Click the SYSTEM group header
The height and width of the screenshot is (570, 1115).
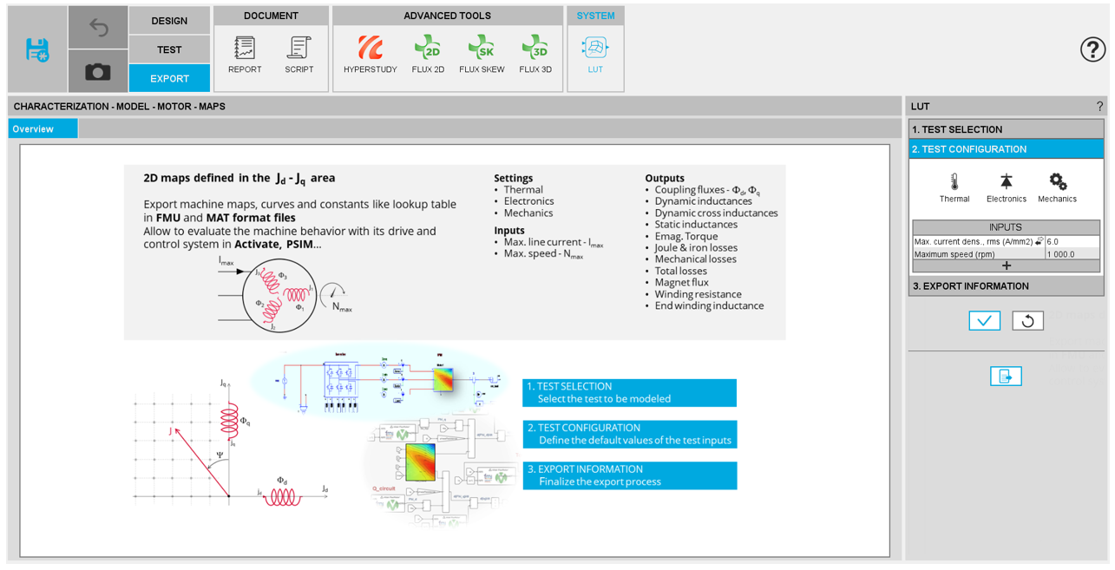coord(595,16)
